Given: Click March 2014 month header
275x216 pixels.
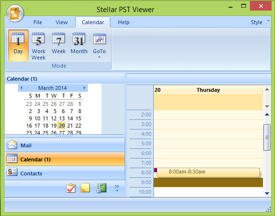Looking at the screenshot, I should pyautogui.click(x=53, y=88).
